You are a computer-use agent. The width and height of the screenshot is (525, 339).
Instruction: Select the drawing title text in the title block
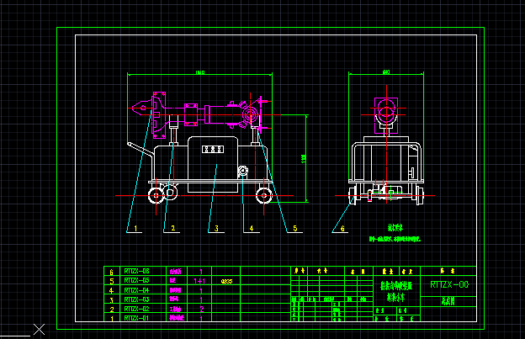point(396,292)
